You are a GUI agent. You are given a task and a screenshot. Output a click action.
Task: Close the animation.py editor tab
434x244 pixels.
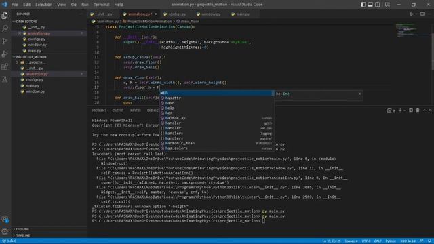coord(156,14)
